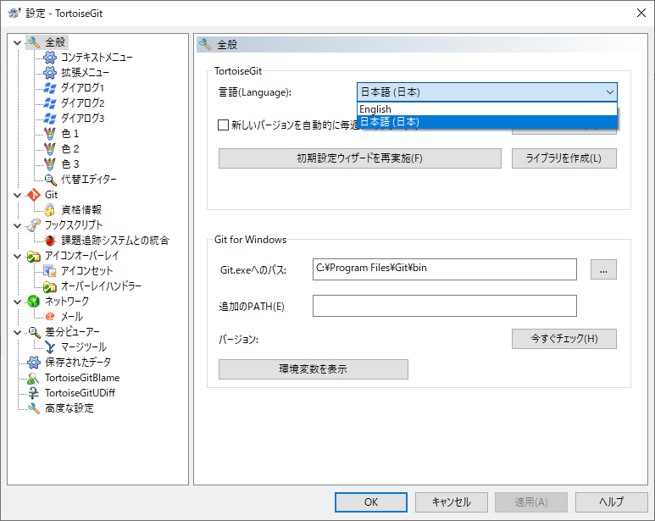655x521 pixels.
Task: Select コンテキストメニュー tree label
Action: click(97, 58)
